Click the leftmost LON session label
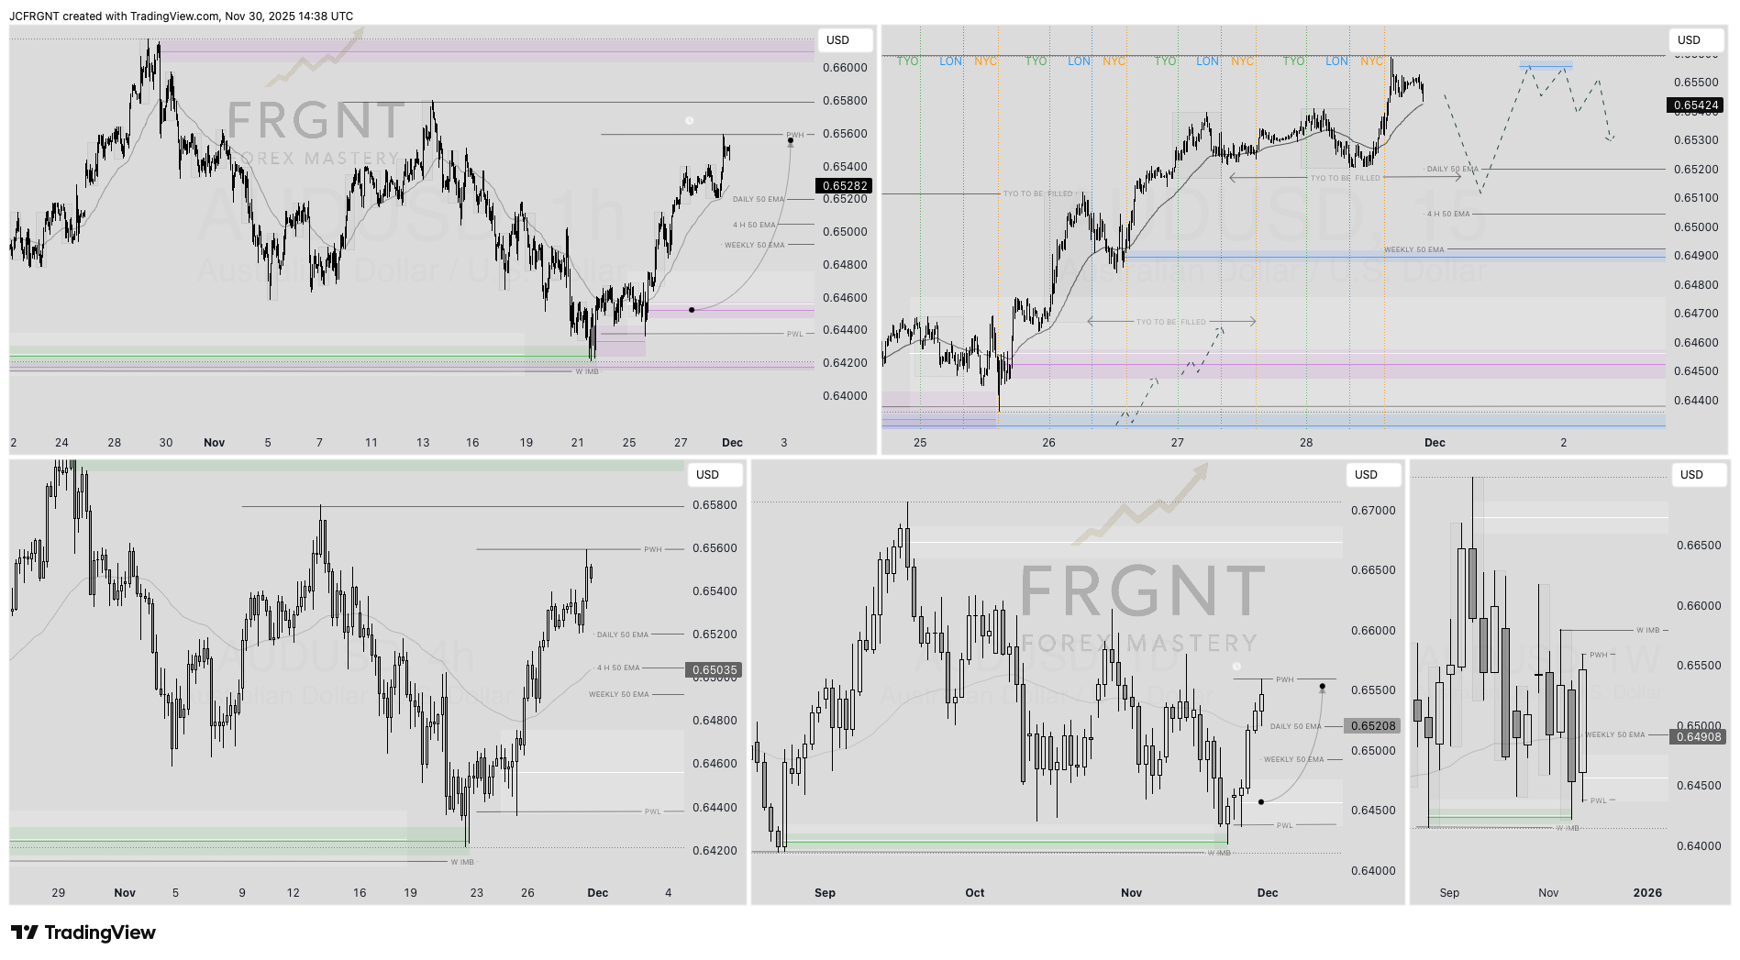This screenshot has width=1740, height=960. pyautogui.click(x=950, y=61)
